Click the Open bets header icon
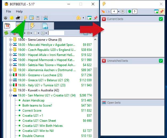Viewport: 167px width, 138px height. 104,103
